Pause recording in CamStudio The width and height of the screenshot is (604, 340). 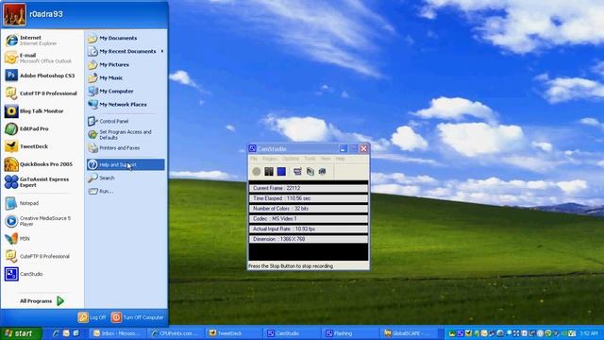tap(269, 172)
